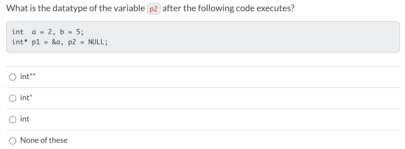Pick the plain "int" radio button
405x149 pixels.
click(x=13, y=120)
